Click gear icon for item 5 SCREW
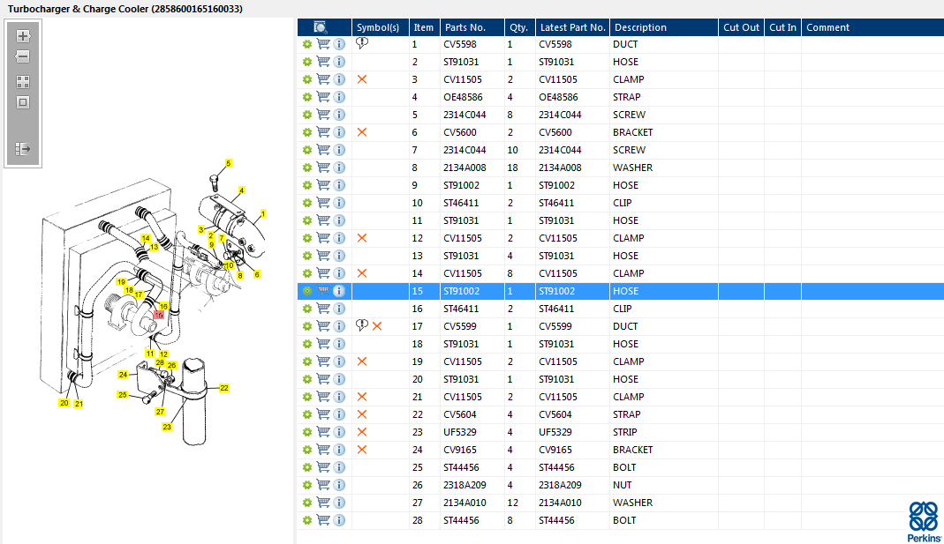The width and height of the screenshot is (944, 544). coord(307,115)
